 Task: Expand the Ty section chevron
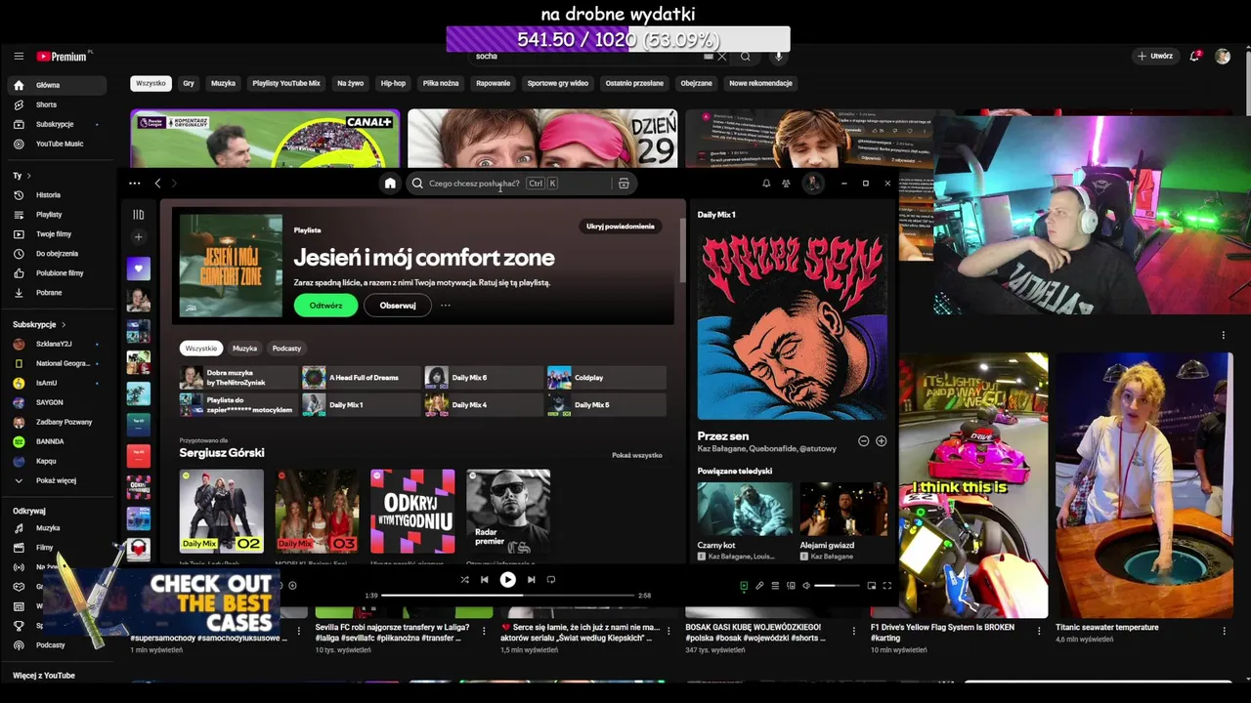[x=28, y=176]
